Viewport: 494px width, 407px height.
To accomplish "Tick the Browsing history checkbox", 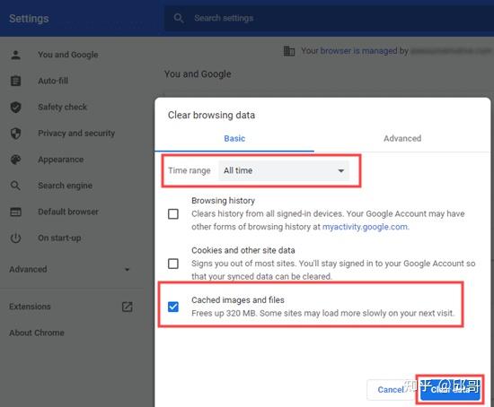I will 173,214.
